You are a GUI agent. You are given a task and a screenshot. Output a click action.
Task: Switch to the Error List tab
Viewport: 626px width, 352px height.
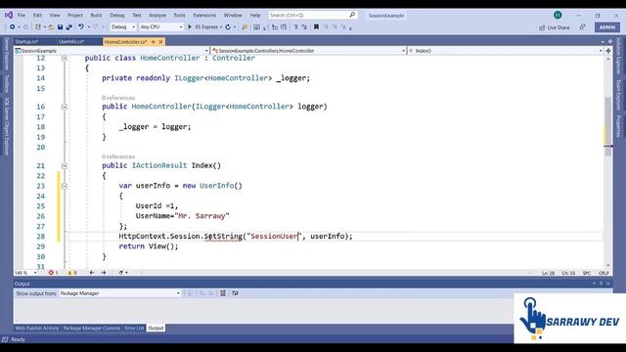click(134, 329)
